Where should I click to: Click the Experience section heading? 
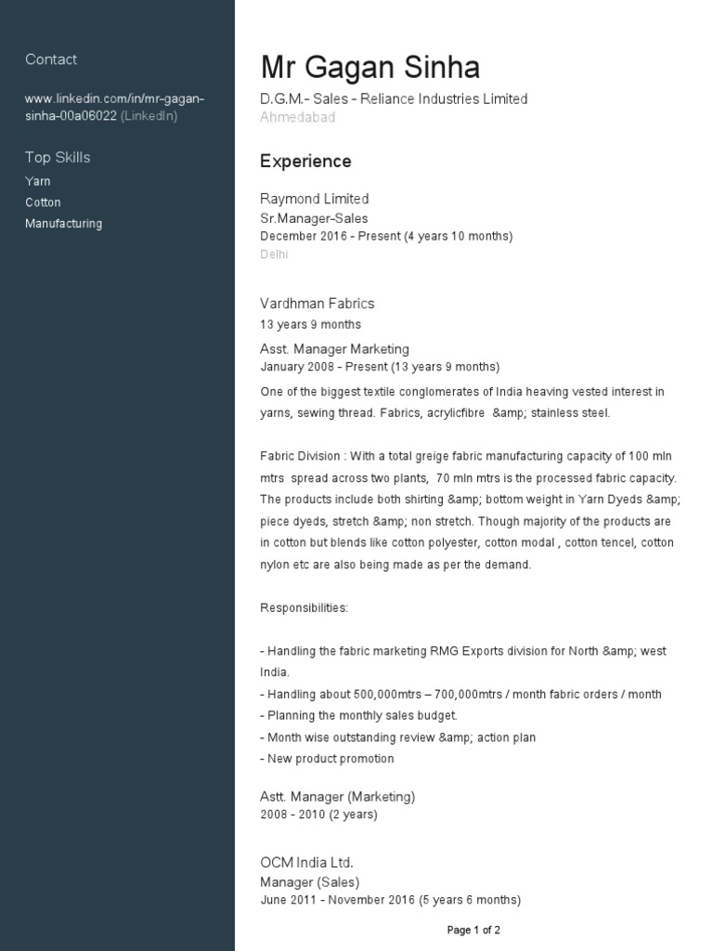(x=305, y=162)
